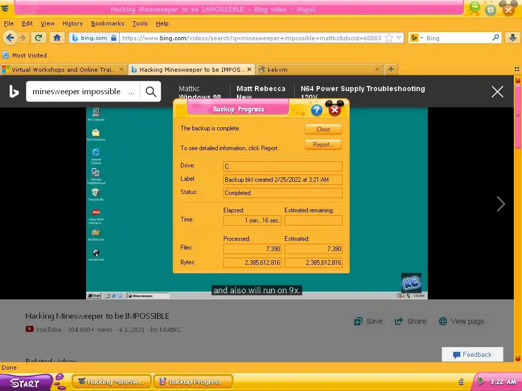Open the Most Visited bookmarks folder

click(24, 55)
